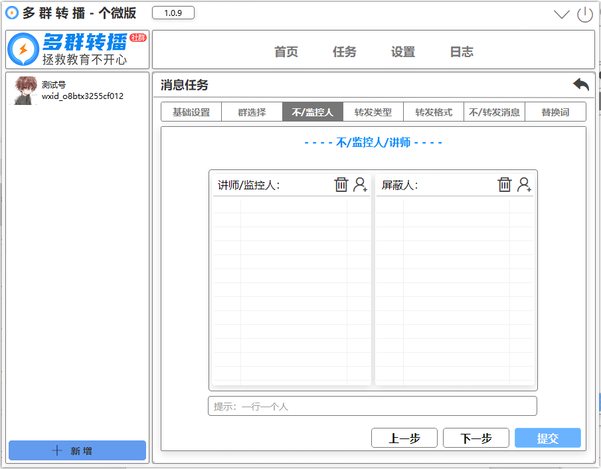The width and height of the screenshot is (601, 469).
Task: Switch to the 不/转发消息 tab
Action: 494,112
